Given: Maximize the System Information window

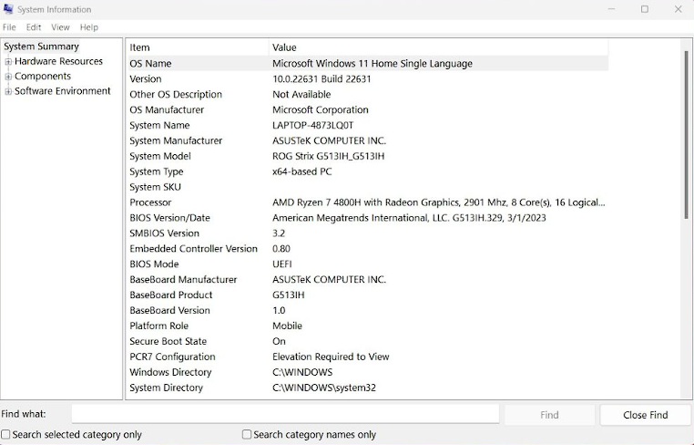Looking at the screenshot, I should (x=645, y=9).
